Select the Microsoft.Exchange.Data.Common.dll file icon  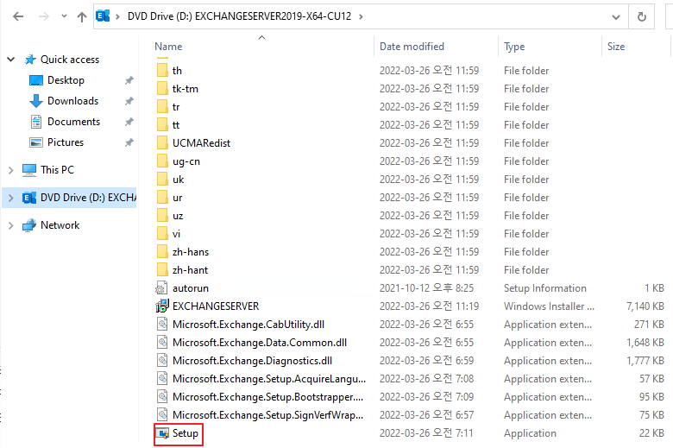(162, 343)
